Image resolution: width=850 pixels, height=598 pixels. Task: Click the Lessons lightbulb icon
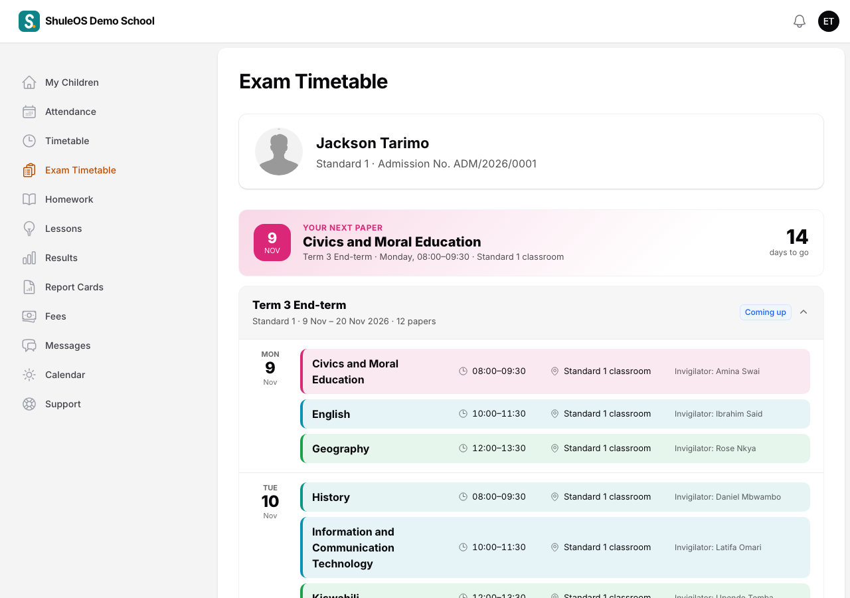click(x=29, y=229)
